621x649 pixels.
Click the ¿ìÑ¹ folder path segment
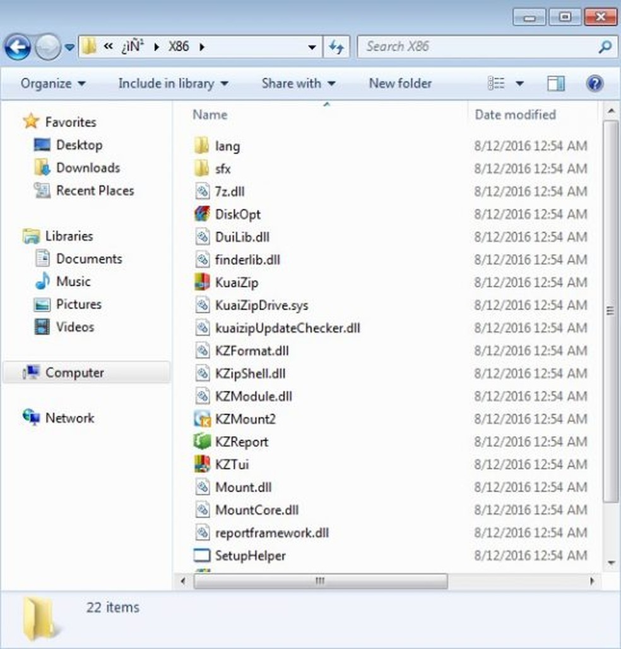click(133, 46)
